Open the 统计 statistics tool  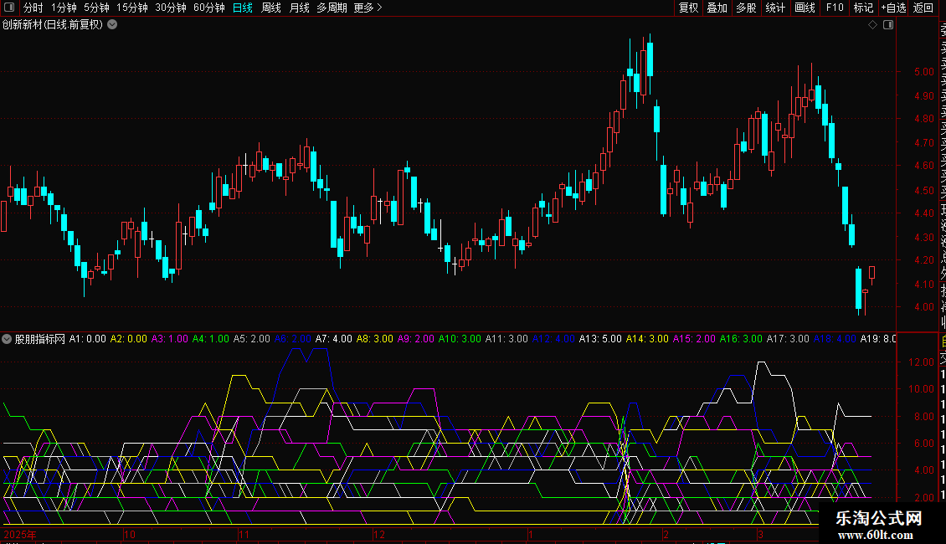click(x=775, y=8)
